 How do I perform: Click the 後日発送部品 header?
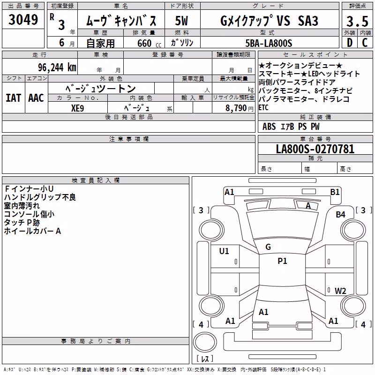pyautogui.click(x=128, y=117)
